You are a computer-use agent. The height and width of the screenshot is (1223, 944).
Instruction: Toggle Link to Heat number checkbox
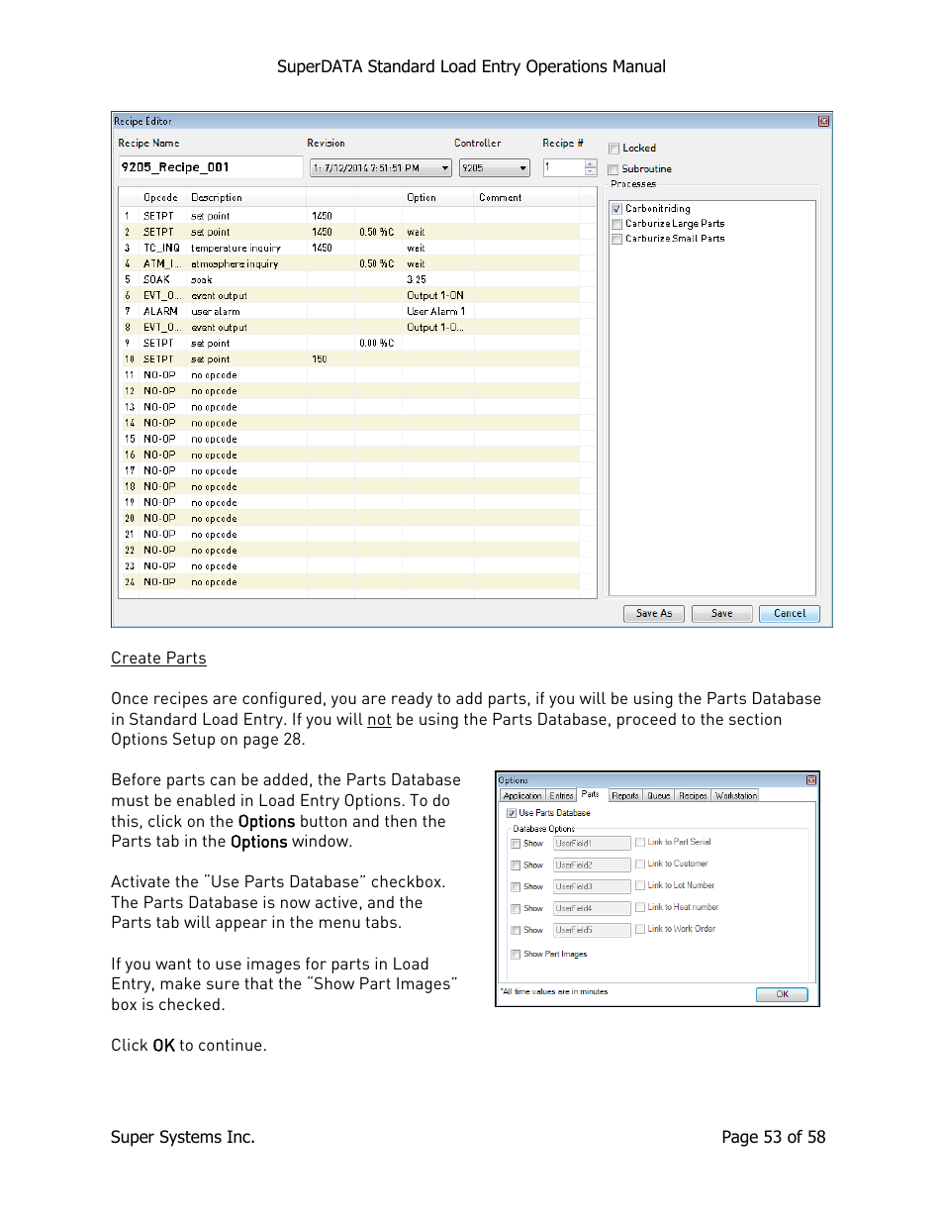640,908
